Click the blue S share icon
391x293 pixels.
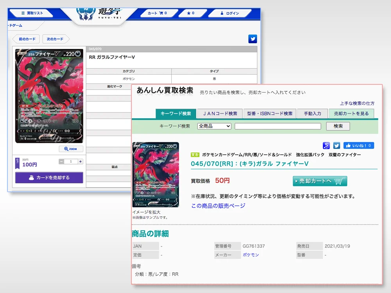326,145
